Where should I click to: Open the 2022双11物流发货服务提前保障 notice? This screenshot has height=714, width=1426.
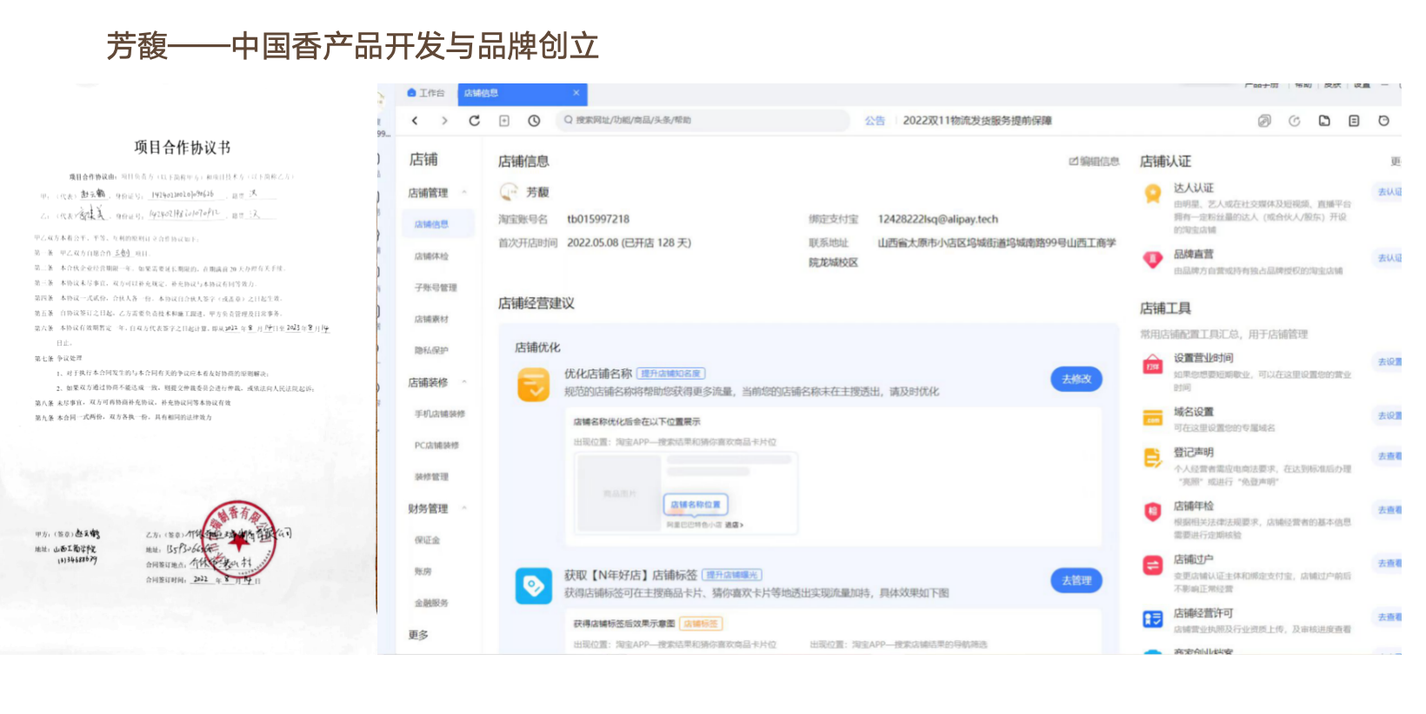pos(977,121)
